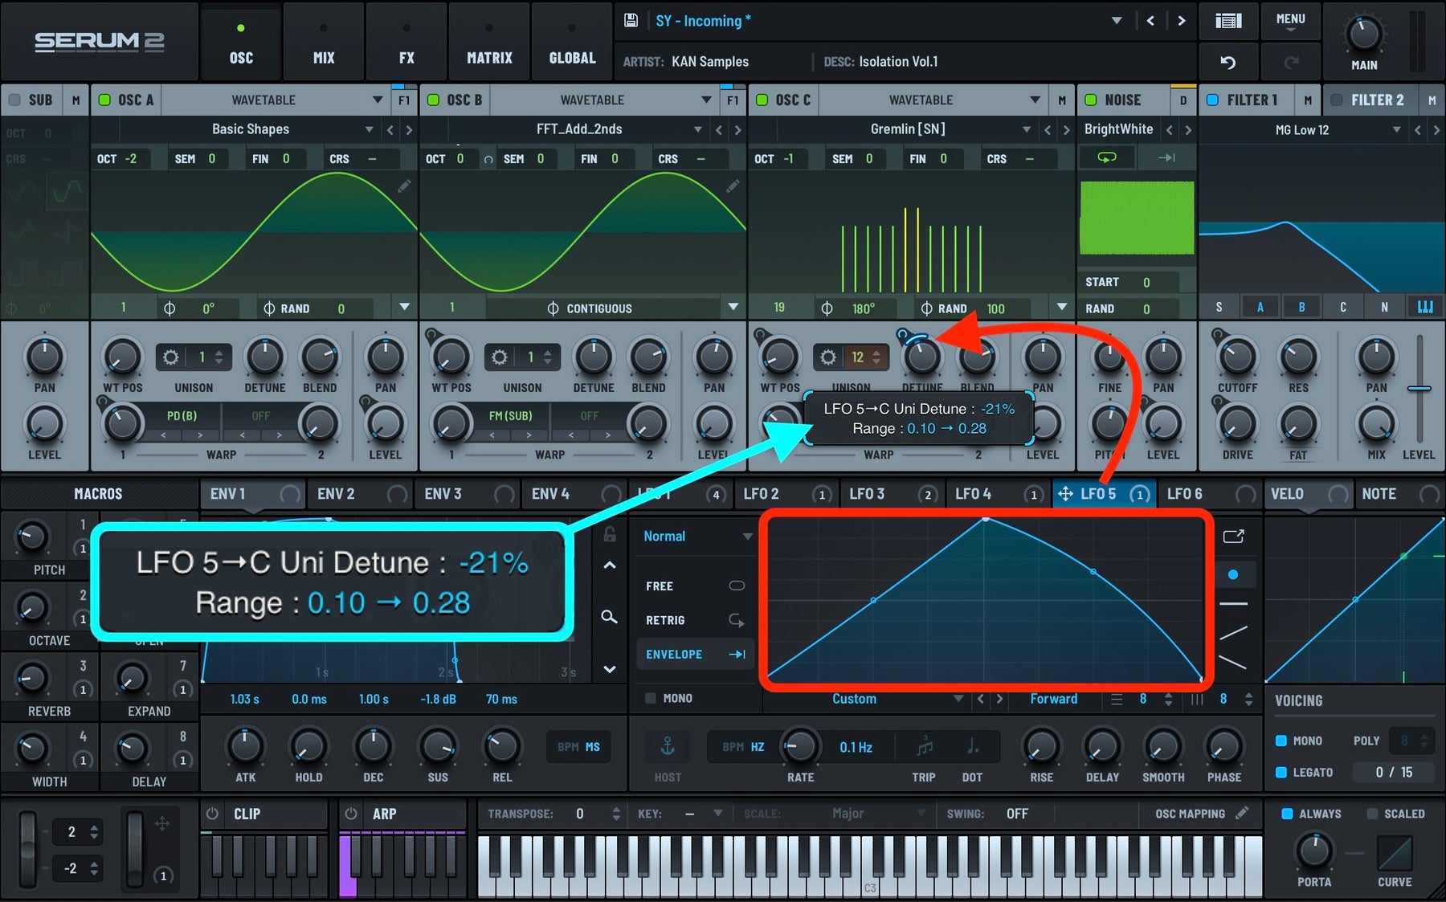Click the LFO anchor host icon
This screenshot has width=1446, height=902.
coord(668,747)
